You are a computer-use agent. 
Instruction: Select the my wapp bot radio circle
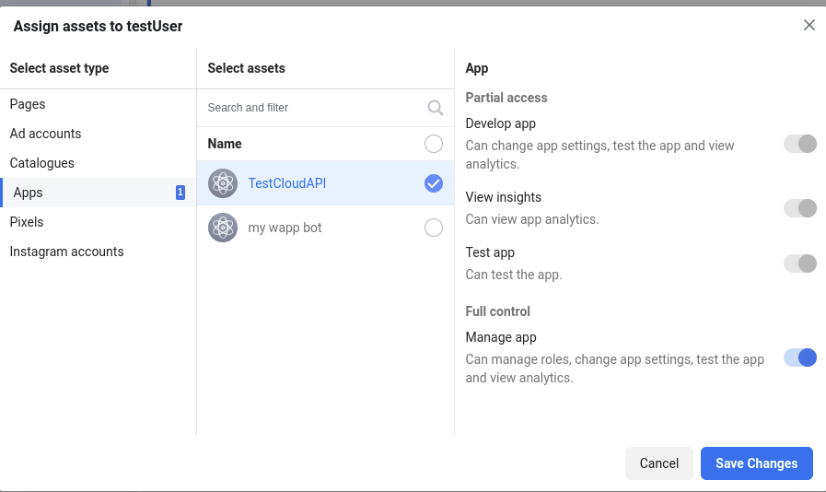tap(434, 228)
